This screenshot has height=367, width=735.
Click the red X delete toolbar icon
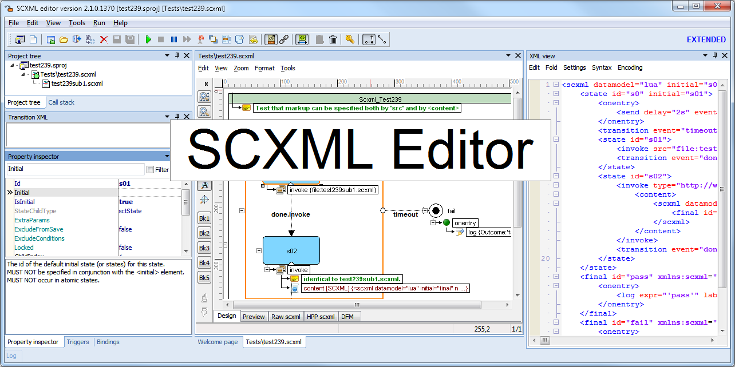[x=104, y=39]
